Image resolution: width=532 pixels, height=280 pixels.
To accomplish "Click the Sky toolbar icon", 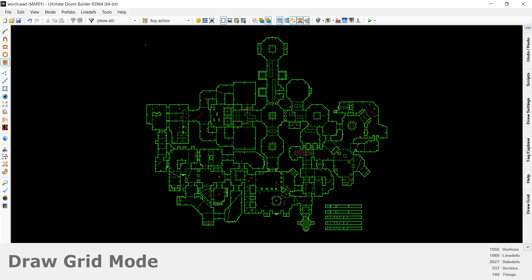I will point(344,20).
